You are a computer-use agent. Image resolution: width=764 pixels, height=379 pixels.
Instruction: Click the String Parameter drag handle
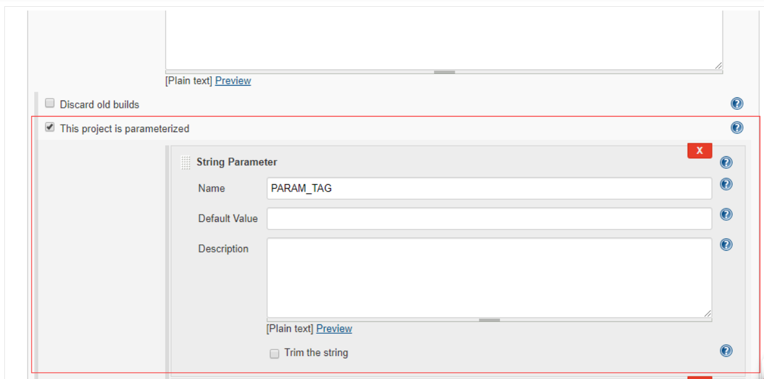point(186,163)
